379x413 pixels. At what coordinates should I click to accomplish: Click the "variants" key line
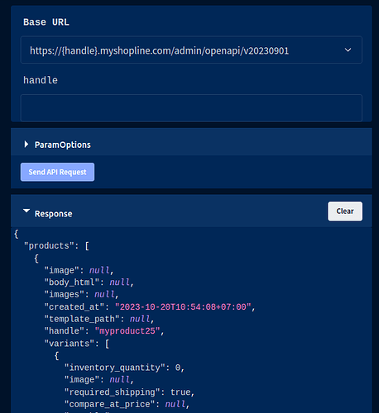77,344
